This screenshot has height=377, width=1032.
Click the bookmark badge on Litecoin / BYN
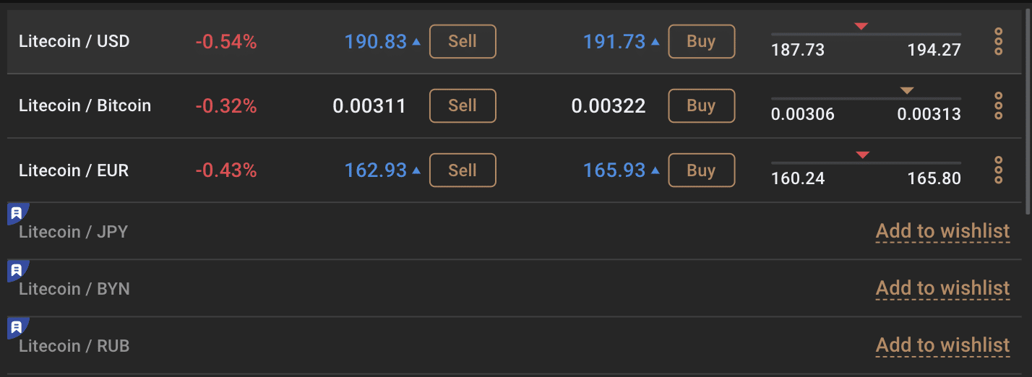(x=17, y=271)
